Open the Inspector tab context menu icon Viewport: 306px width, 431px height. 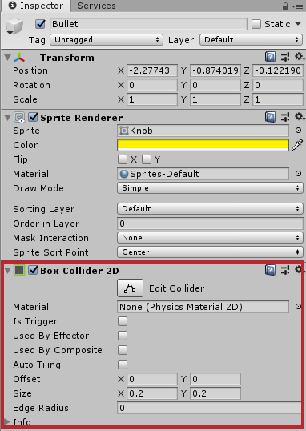click(297, 6)
